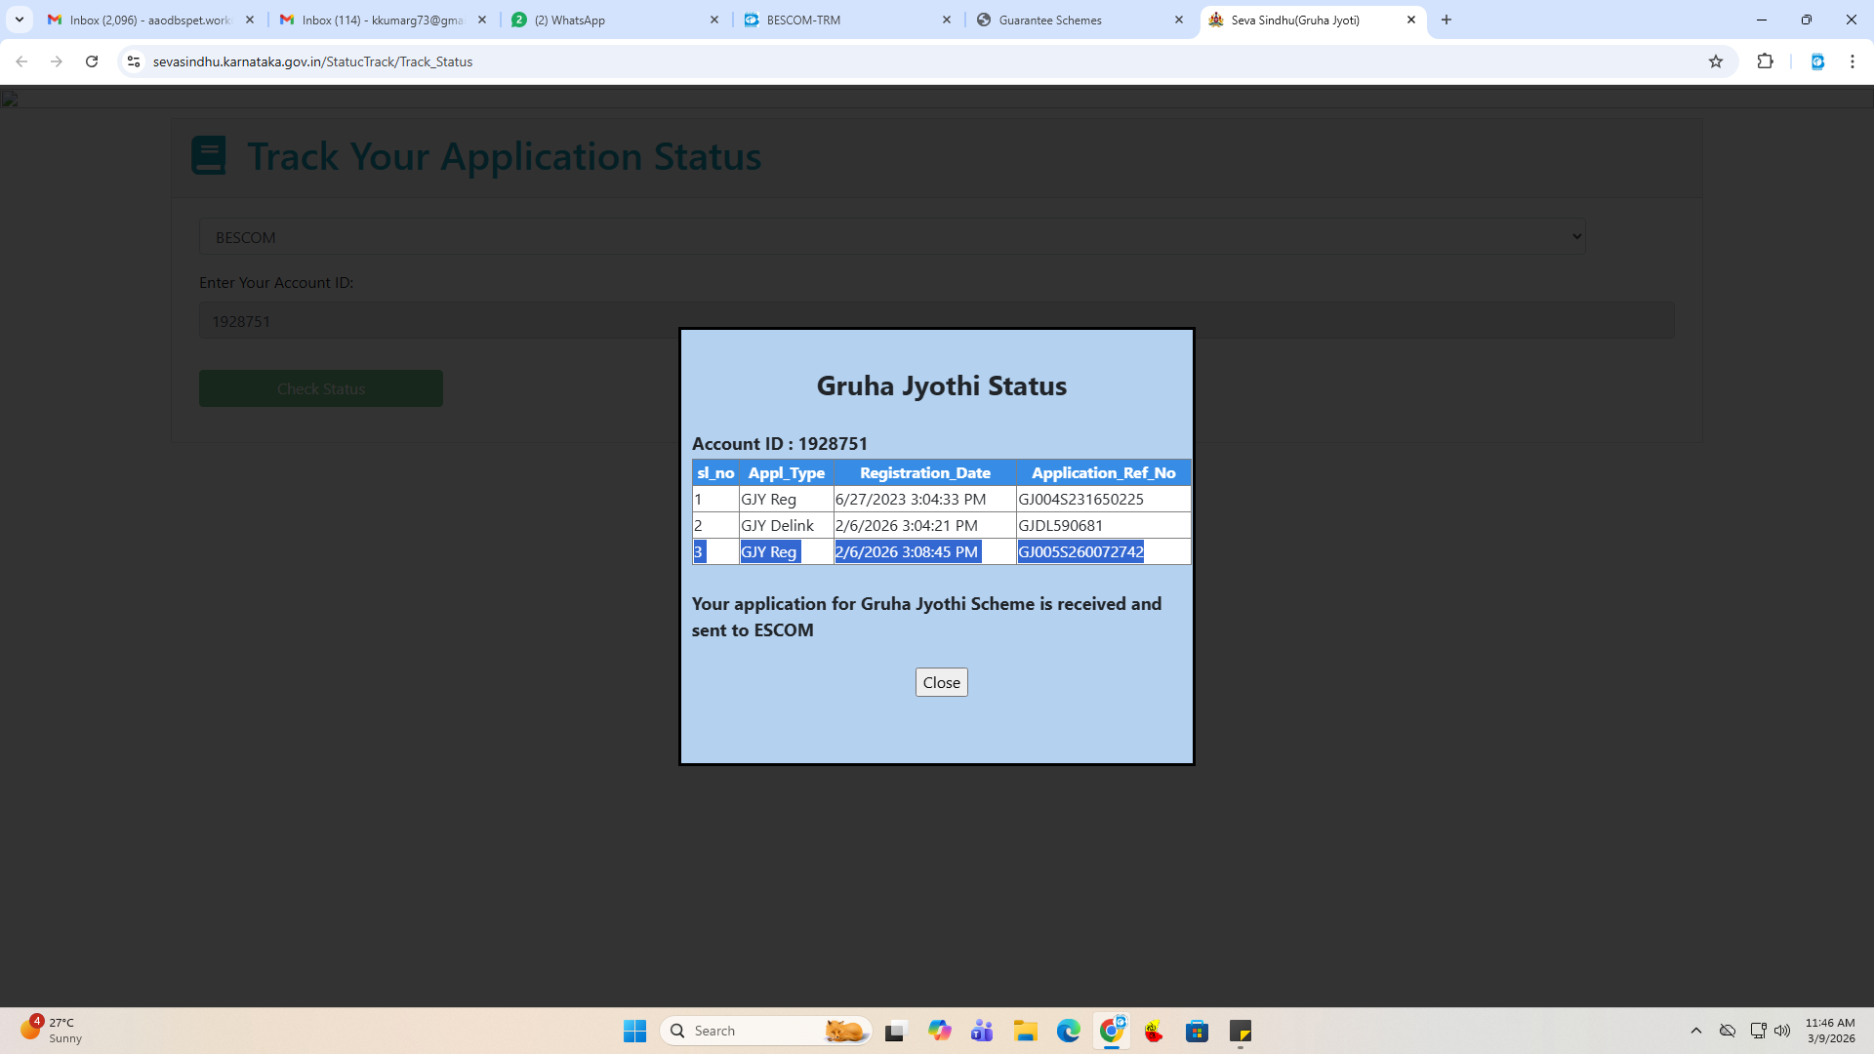Launch Microsoft Edge from taskbar
This screenshot has width=1874, height=1054.
1068,1031
